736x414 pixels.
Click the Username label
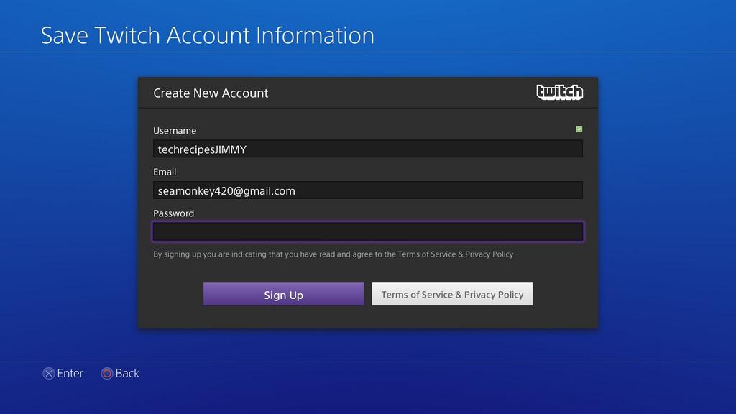(175, 131)
